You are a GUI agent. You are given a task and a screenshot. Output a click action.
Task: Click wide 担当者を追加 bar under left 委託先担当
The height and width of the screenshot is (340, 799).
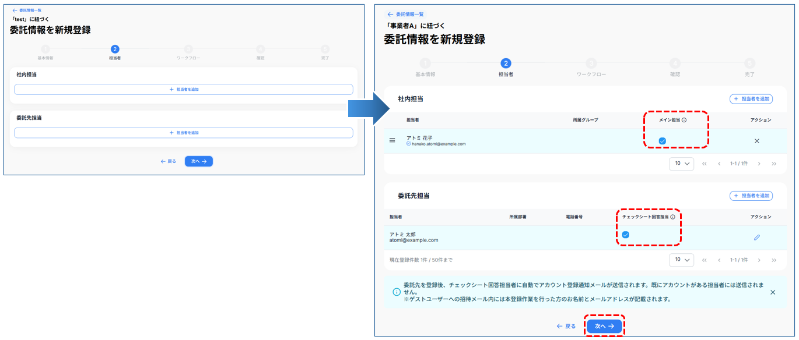pos(183,133)
